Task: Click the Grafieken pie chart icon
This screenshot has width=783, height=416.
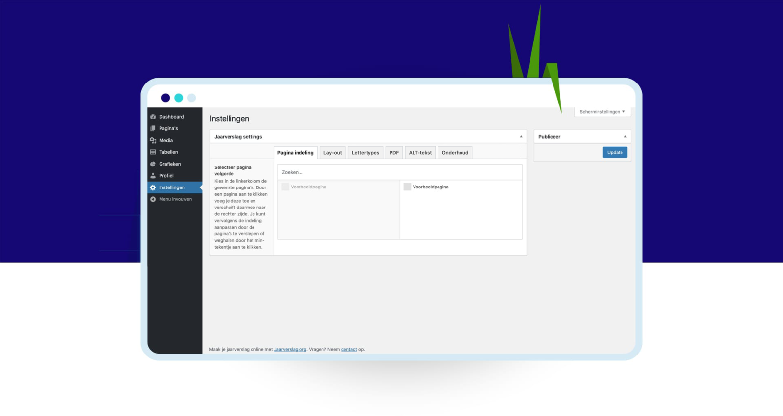Action: click(153, 164)
